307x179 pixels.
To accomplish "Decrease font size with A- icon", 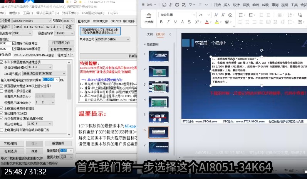I will (x=223, y=15).
